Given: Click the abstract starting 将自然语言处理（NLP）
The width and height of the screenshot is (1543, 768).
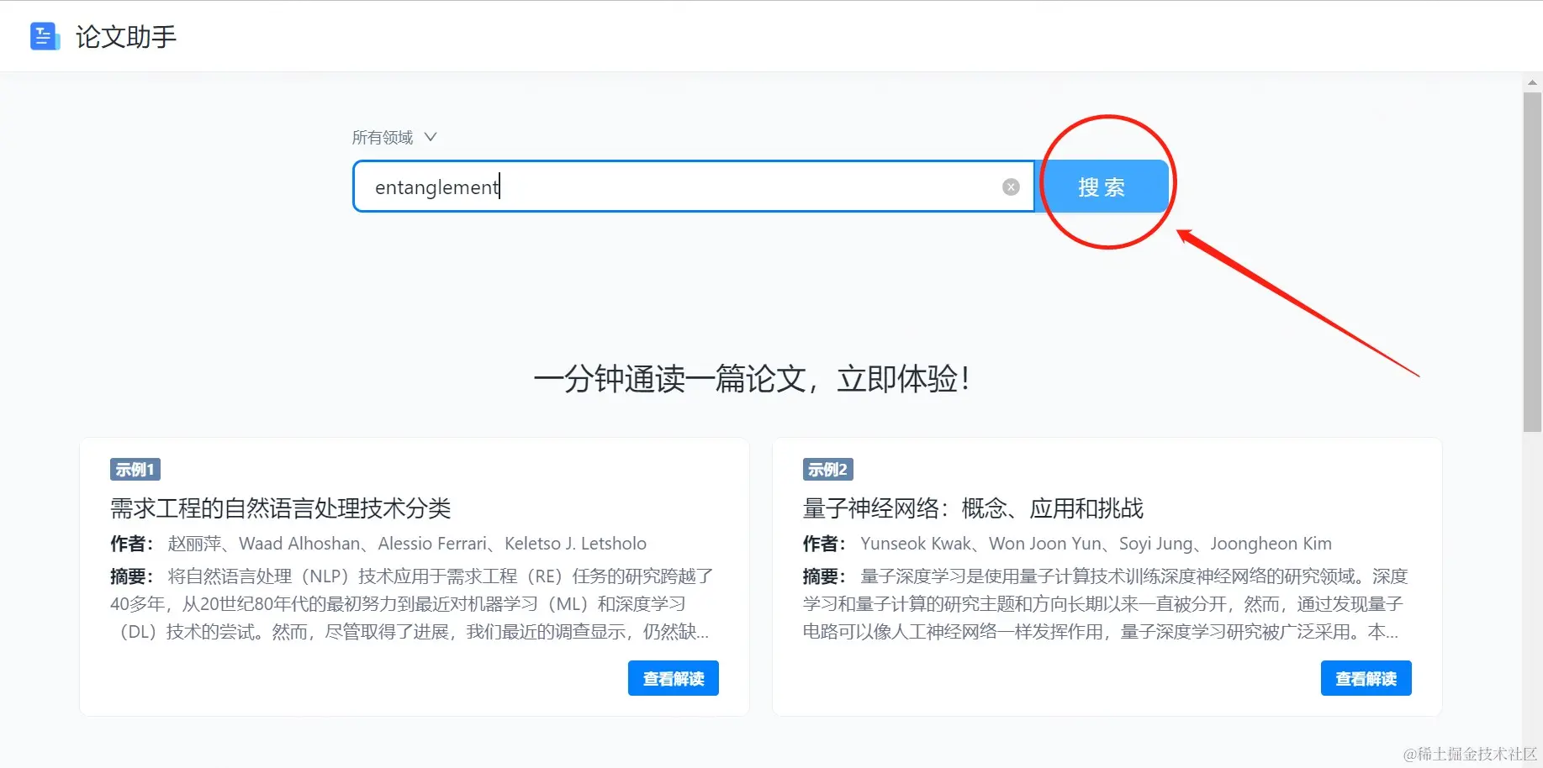Looking at the screenshot, I should coord(412,604).
